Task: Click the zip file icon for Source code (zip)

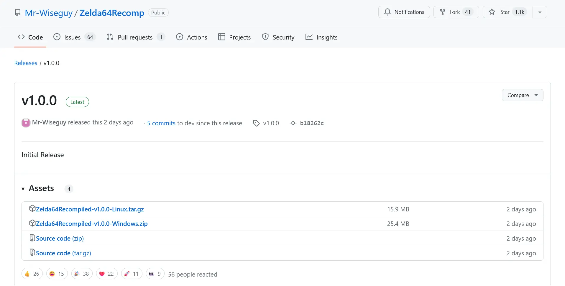Action: [32, 238]
